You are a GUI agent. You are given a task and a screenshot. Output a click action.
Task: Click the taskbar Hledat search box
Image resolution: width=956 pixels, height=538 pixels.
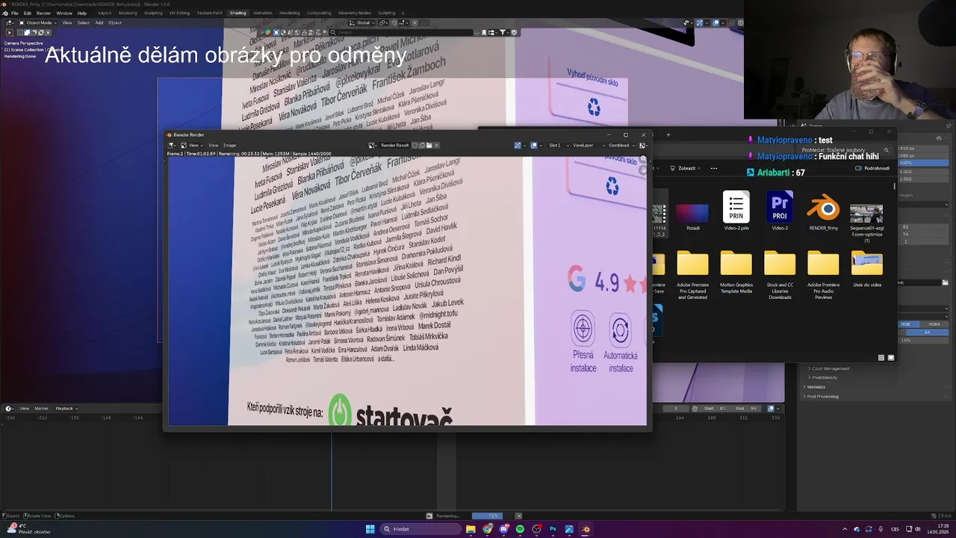click(x=420, y=529)
